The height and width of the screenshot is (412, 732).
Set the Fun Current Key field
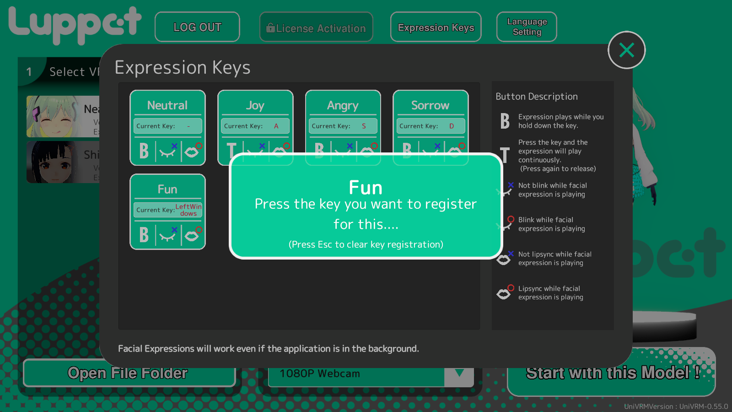[167, 210]
